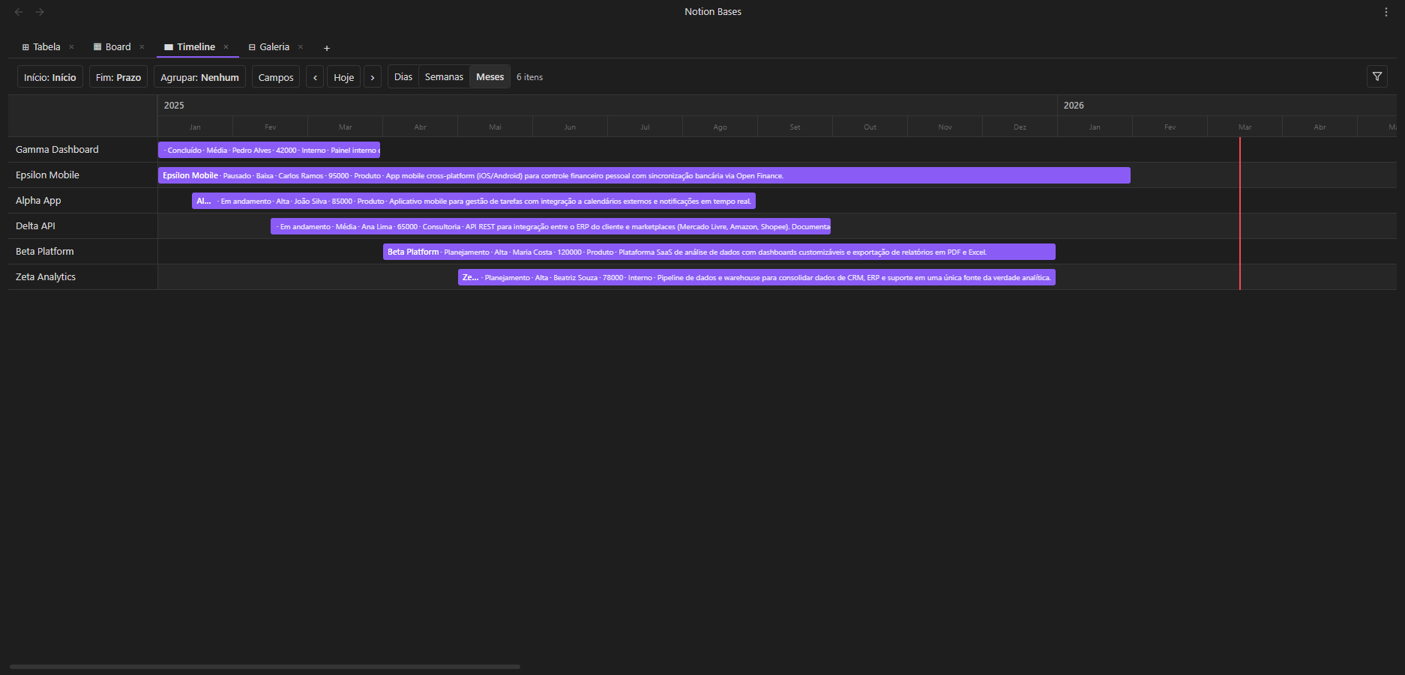Open the Epsilon Mobile timeline bar
Image resolution: width=1405 pixels, height=675 pixels.
(645, 175)
